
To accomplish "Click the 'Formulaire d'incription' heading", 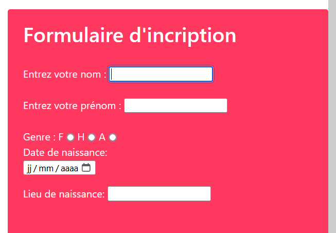I will coord(130,35).
